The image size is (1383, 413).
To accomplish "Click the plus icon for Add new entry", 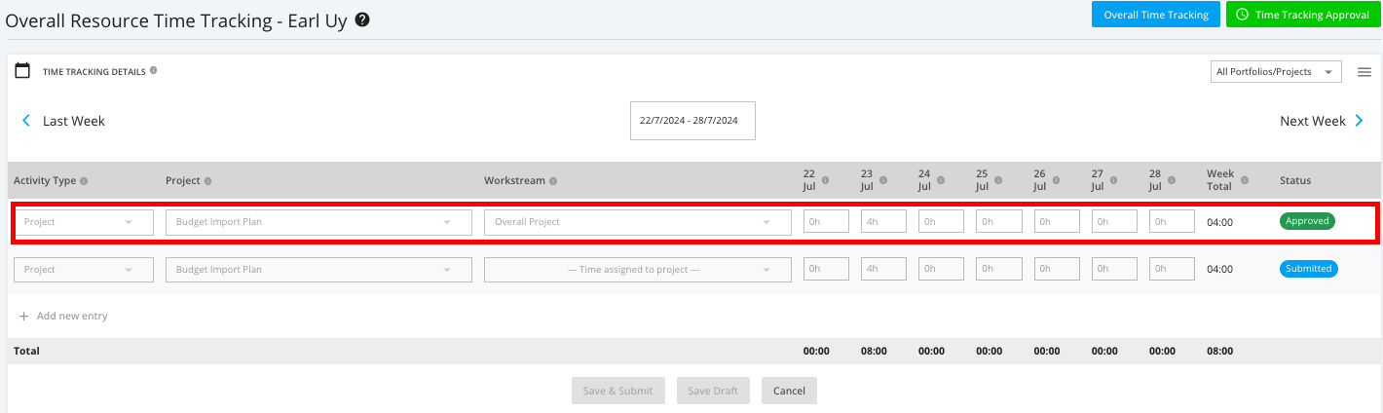I will click(24, 317).
